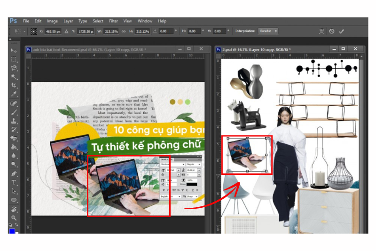Image resolution: width=376 pixels, height=251 pixels.
Task: Select the Clone Stamp tool
Action: coord(14,121)
